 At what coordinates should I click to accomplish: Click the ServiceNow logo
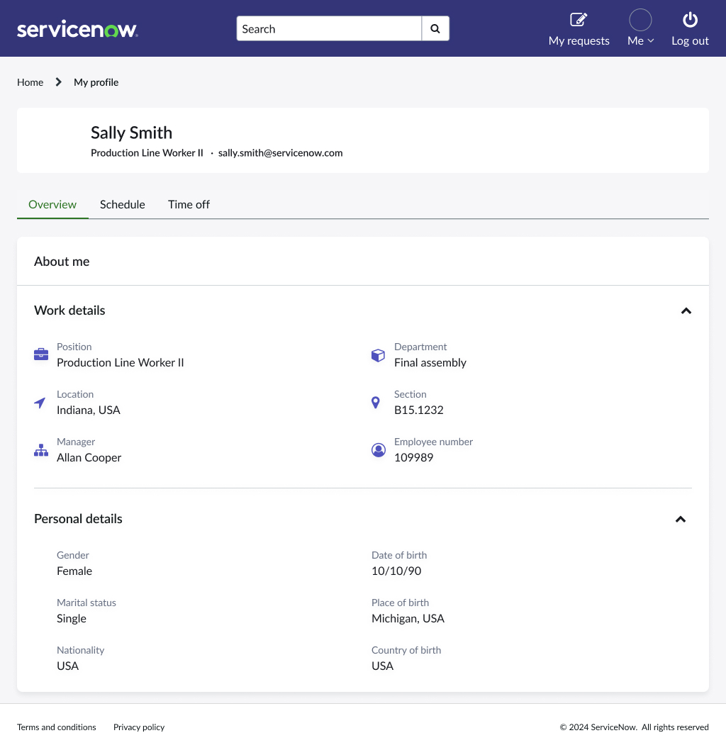77,29
